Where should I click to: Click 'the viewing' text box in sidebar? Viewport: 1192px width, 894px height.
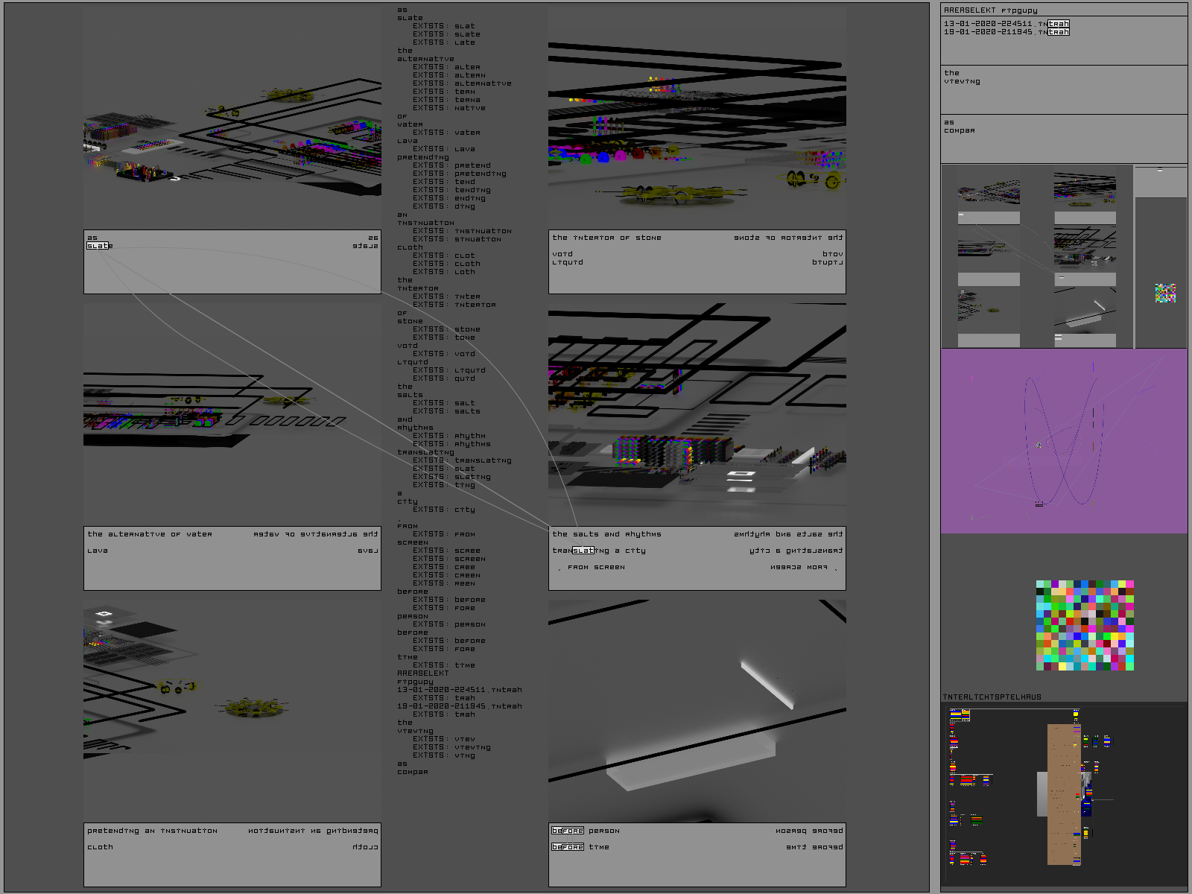(x=1064, y=89)
